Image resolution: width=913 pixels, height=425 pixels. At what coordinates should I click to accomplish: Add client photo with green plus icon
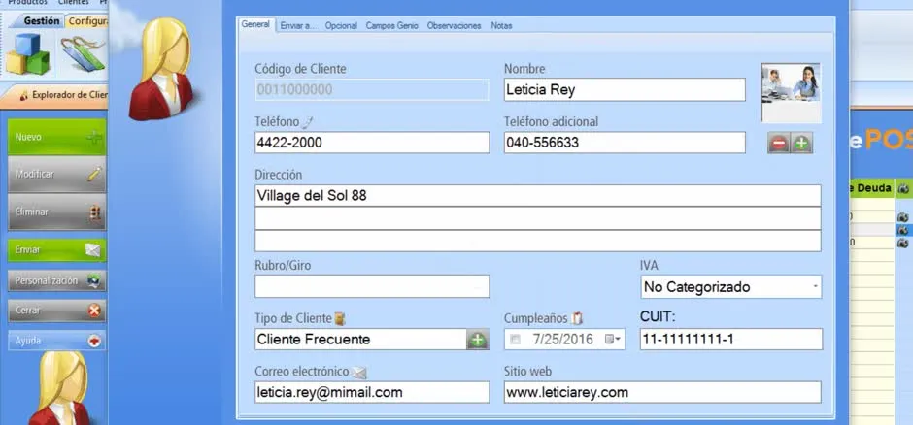coord(801,143)
